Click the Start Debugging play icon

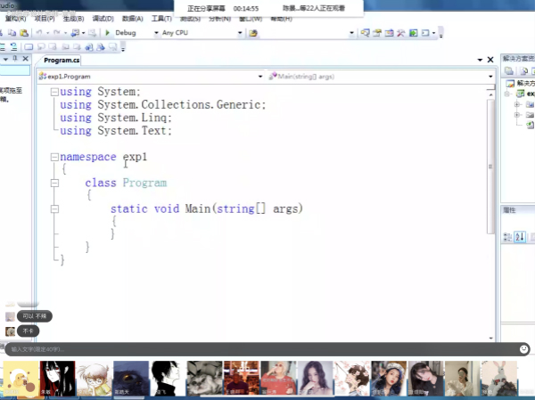(x=108, y=33)
